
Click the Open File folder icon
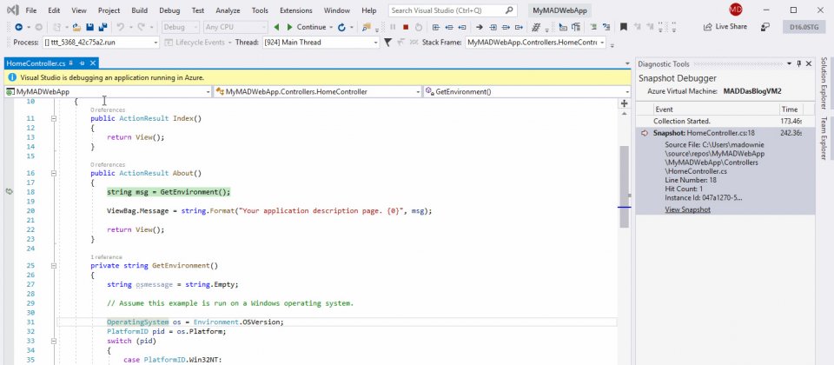(x=76, y=27)
